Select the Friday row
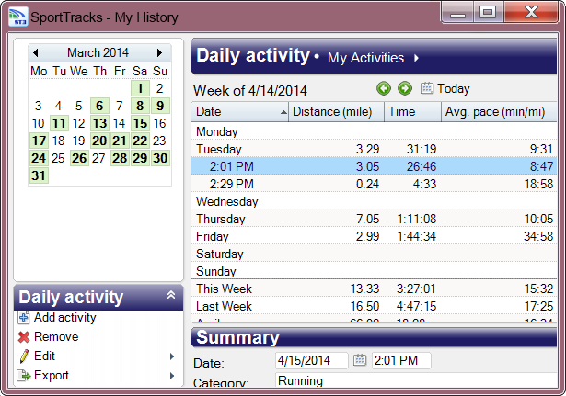This screenshot has height=396, width=566. pyautogui.click(x=374, y=236)
